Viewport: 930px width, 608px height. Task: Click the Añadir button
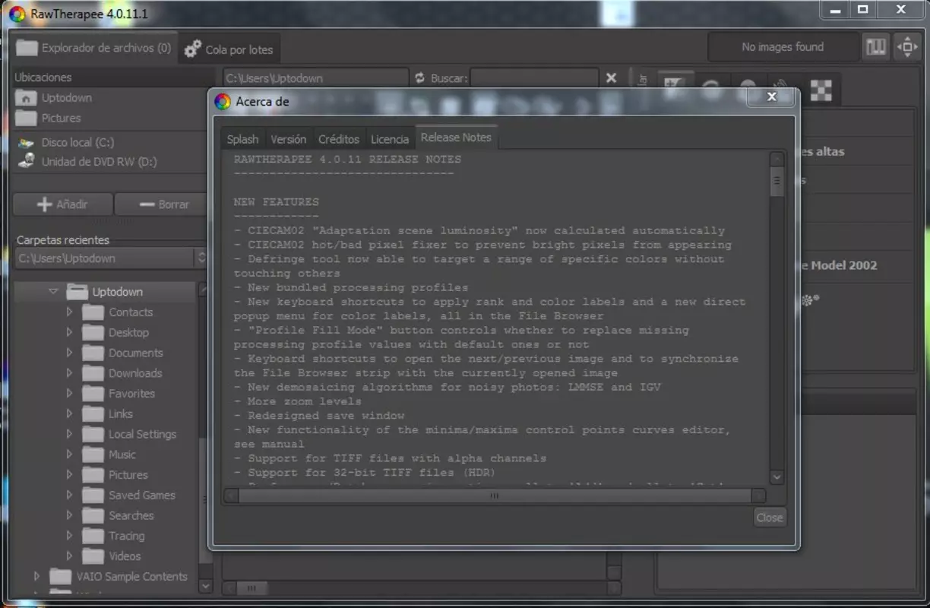pos(62,204)
